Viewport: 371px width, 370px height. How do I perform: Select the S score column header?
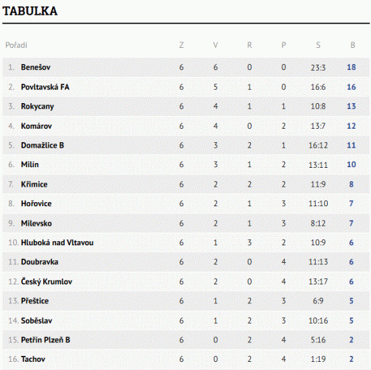pos(318,45)
